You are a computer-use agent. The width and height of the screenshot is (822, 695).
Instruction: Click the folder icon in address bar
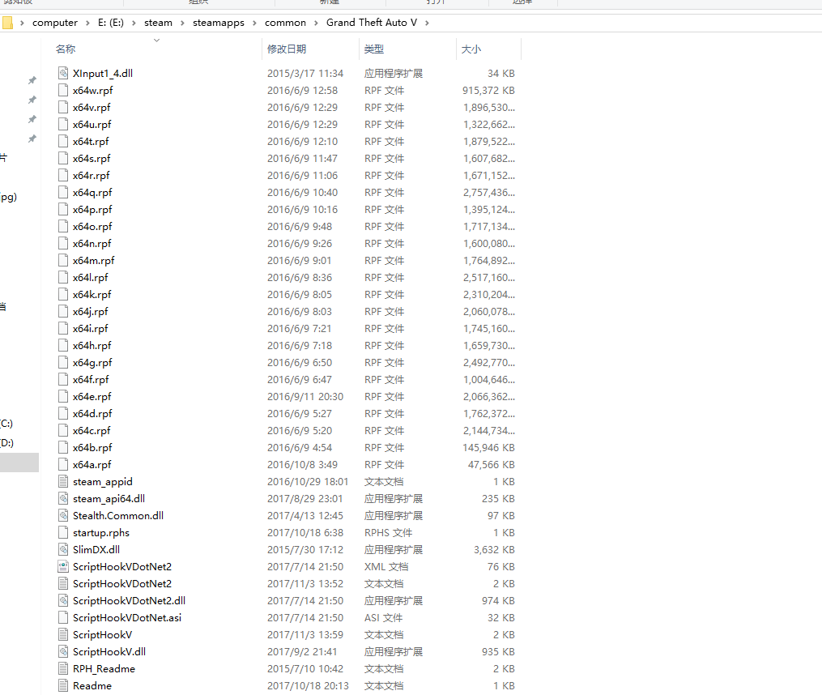(7, 23)
